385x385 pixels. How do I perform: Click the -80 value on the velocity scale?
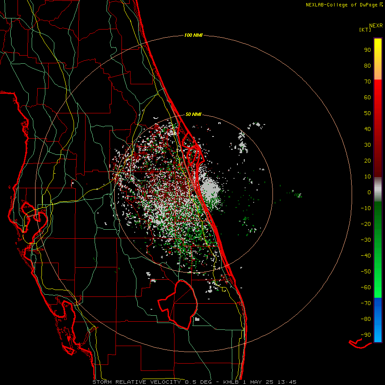(366, 319)
